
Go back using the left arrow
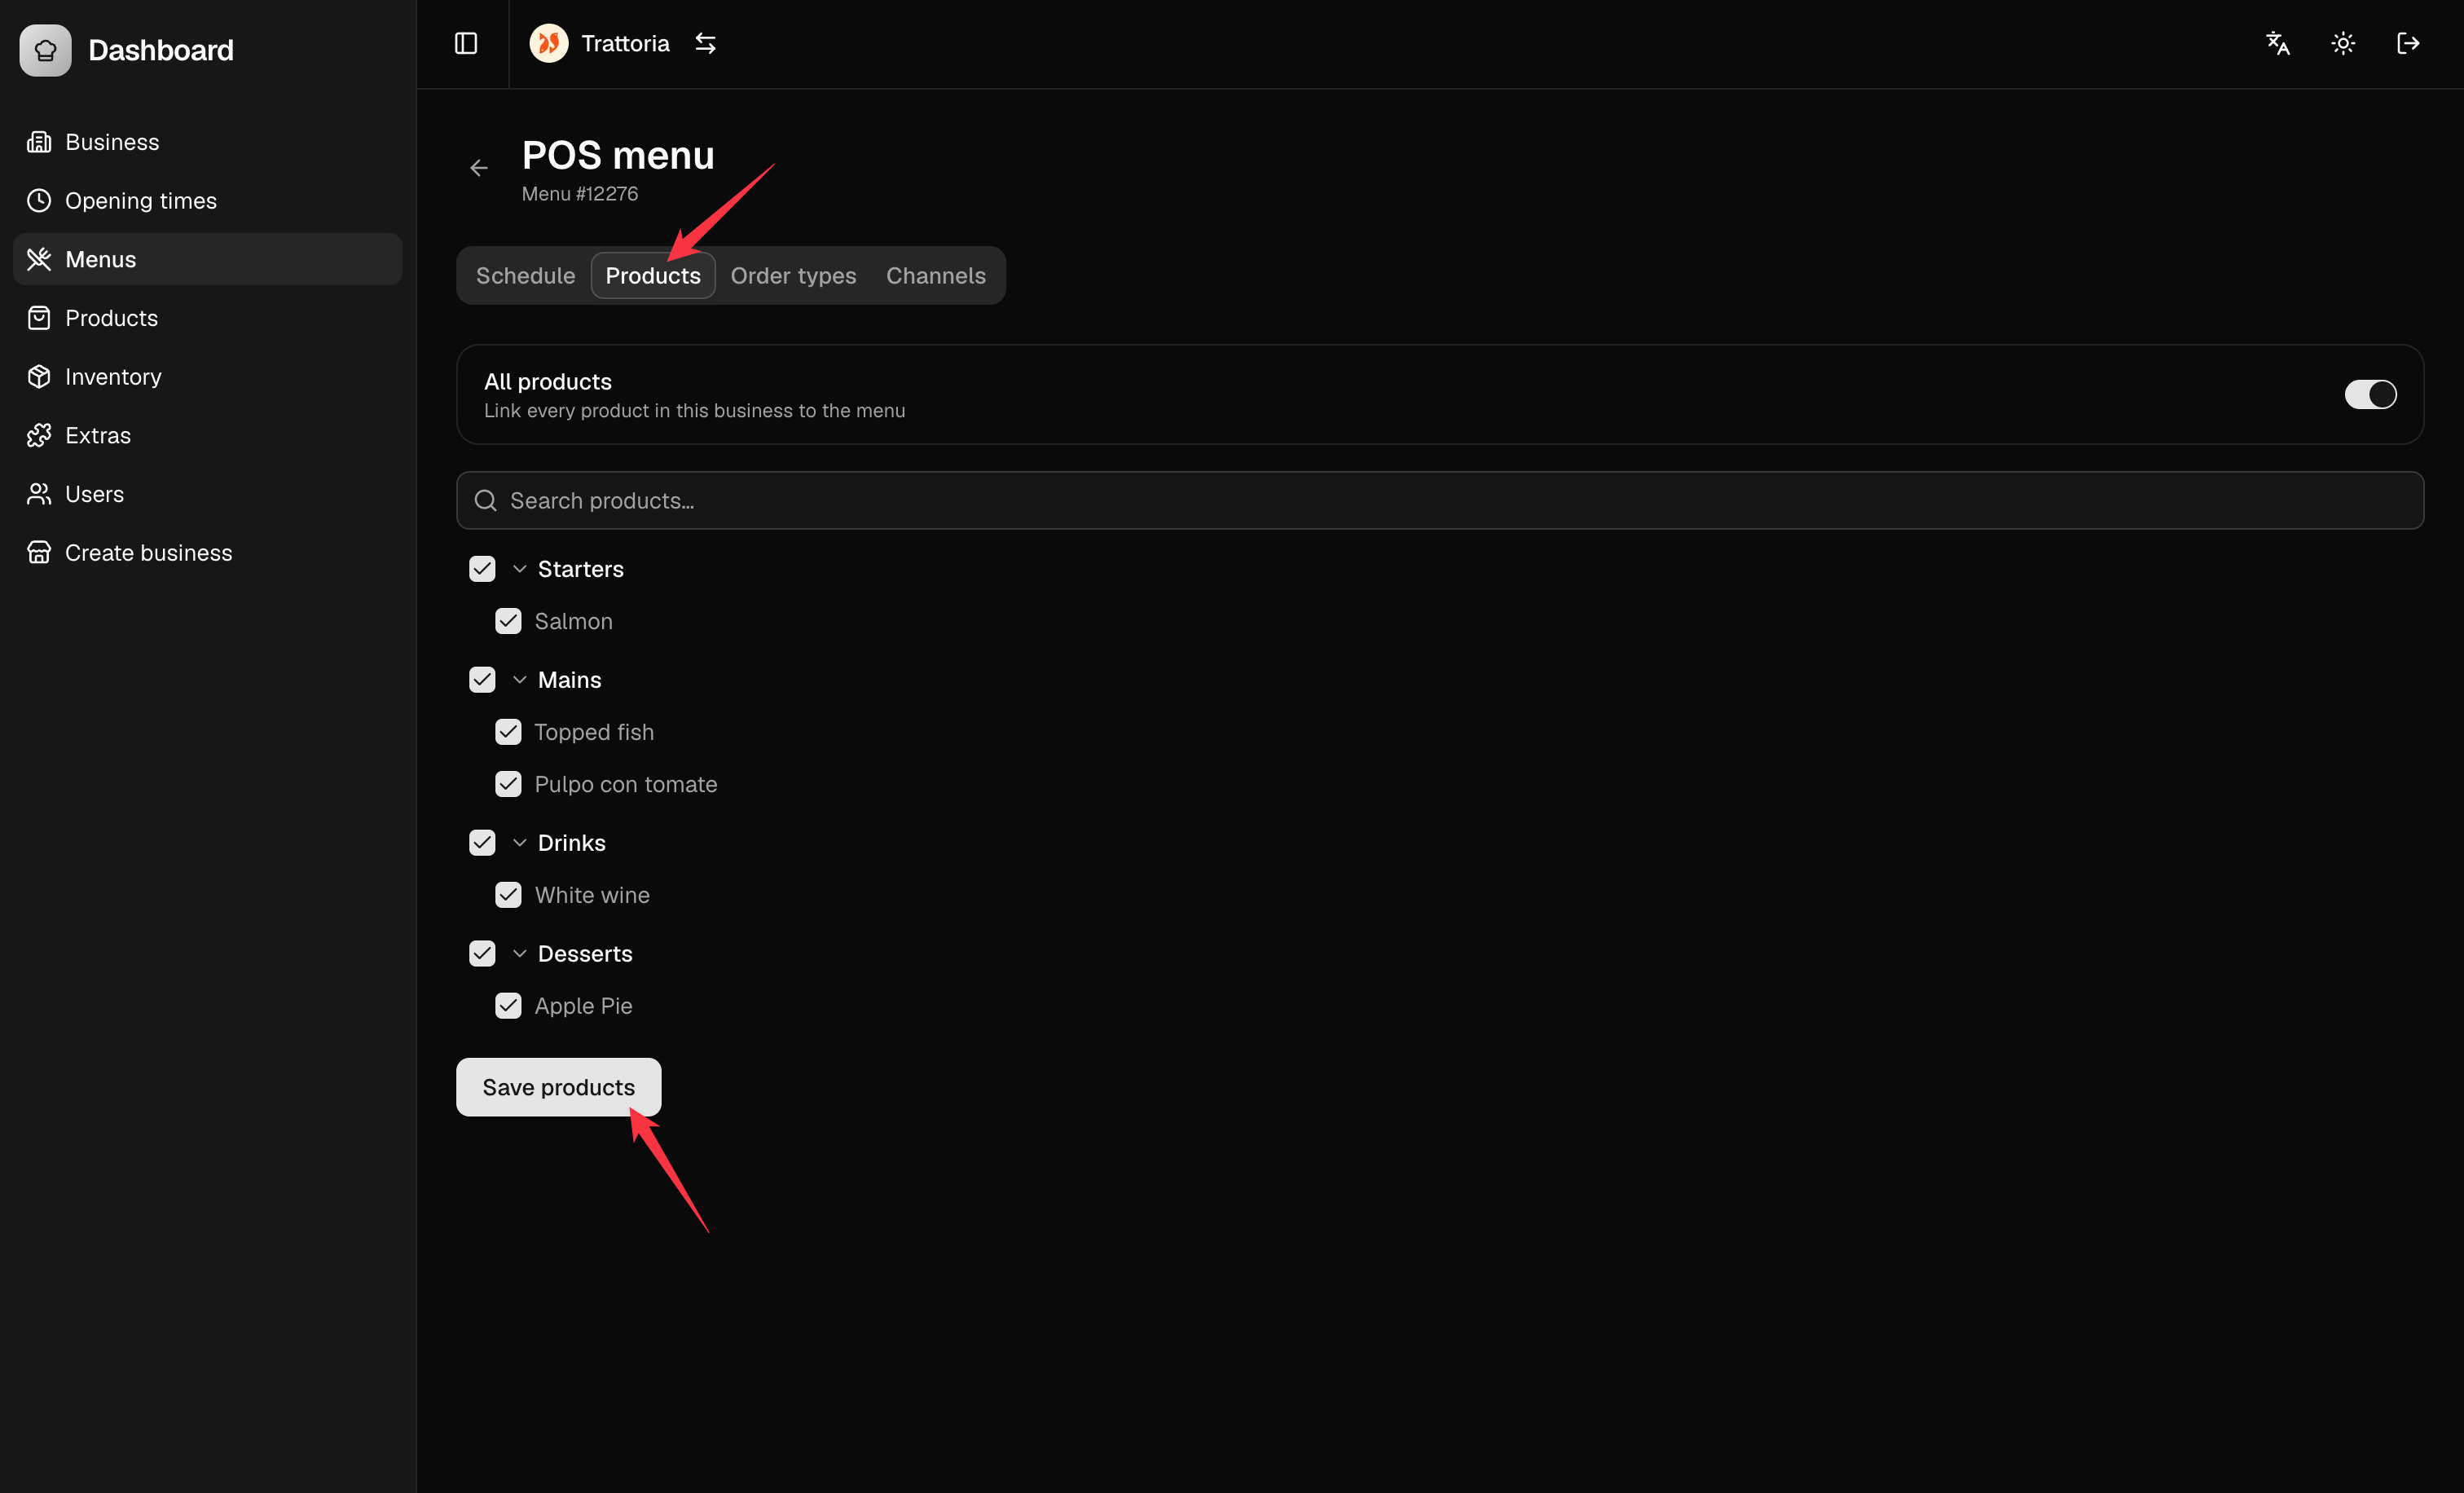[x=479, y=168]
